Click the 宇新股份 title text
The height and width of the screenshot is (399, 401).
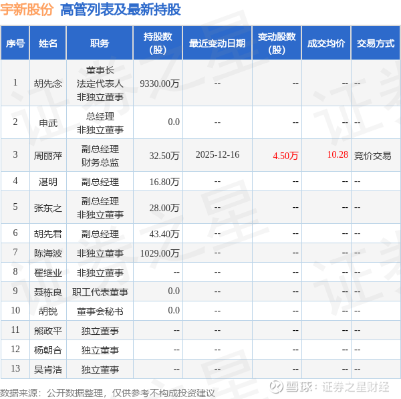[x=27, y=9]
